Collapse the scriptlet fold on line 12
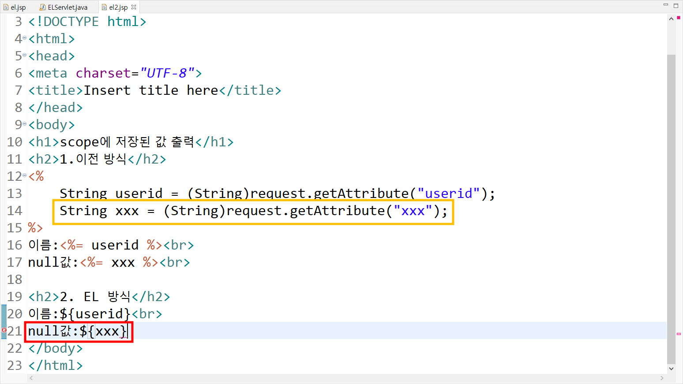The height and width of the screenshot is (384, 683). pyautogui.click(x=25, y=176)
